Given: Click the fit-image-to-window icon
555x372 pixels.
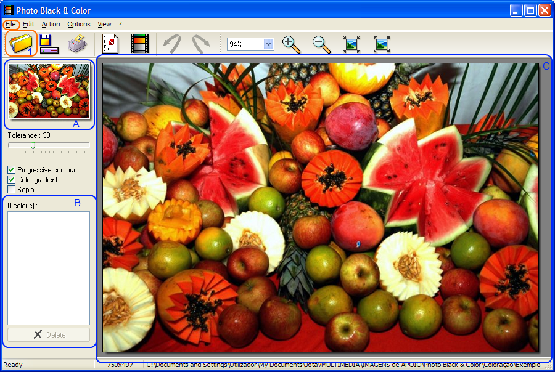Looking at the screenshot, I should point(351,44).
